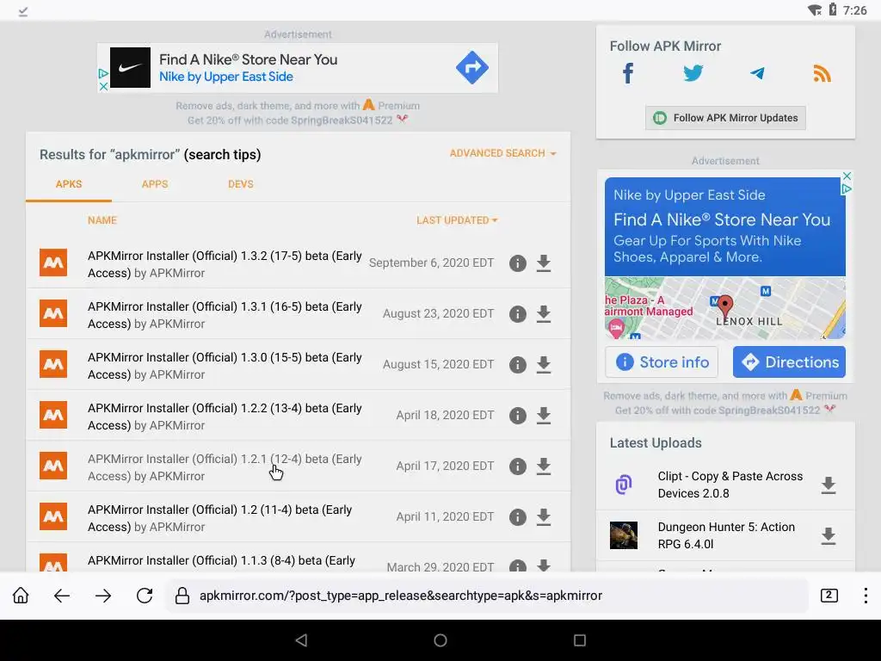Screen dimensions: 881x661
Task: Close the top banner ad X
Action: click(x=103, y=87)
